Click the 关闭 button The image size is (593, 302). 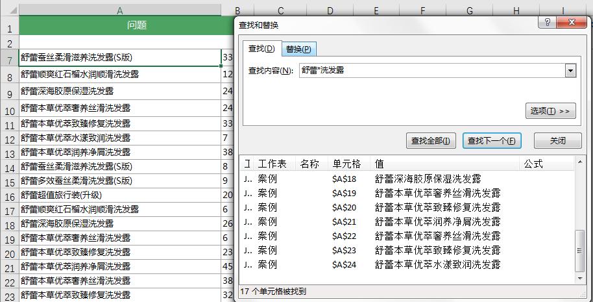click(557, 140)
